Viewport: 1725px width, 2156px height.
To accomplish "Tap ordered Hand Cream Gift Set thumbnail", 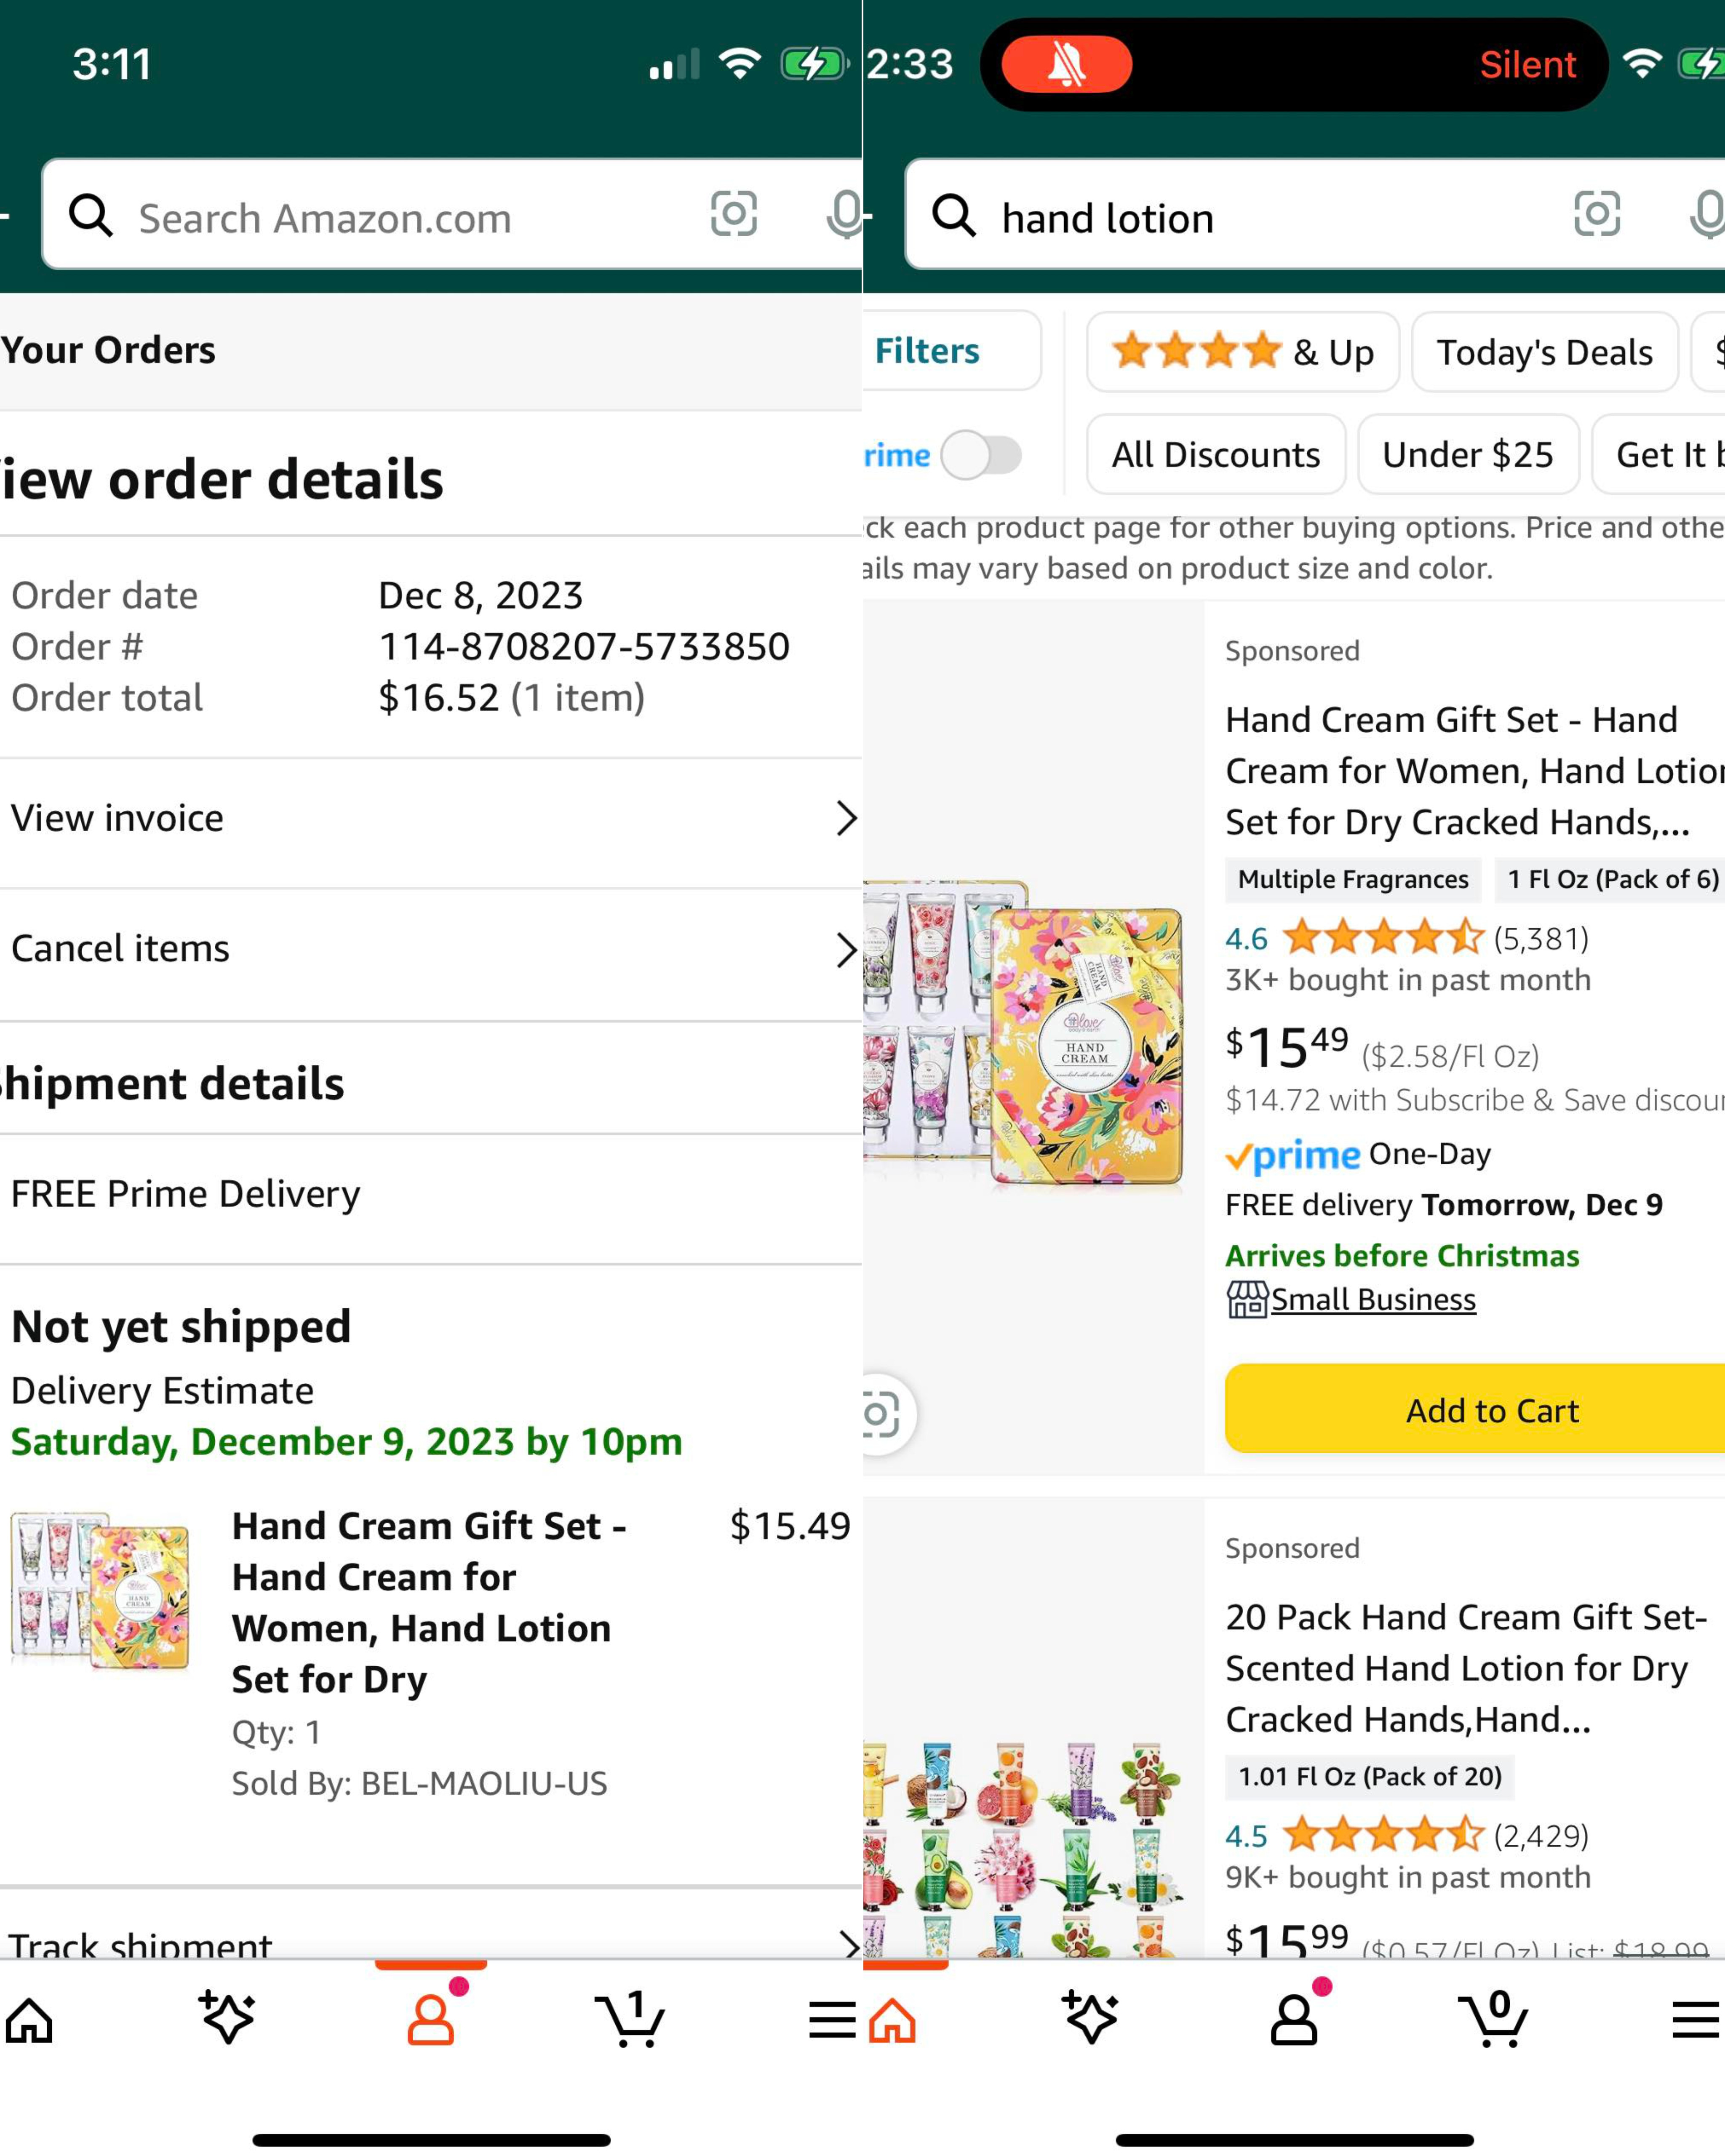I will click(100, 1590).
